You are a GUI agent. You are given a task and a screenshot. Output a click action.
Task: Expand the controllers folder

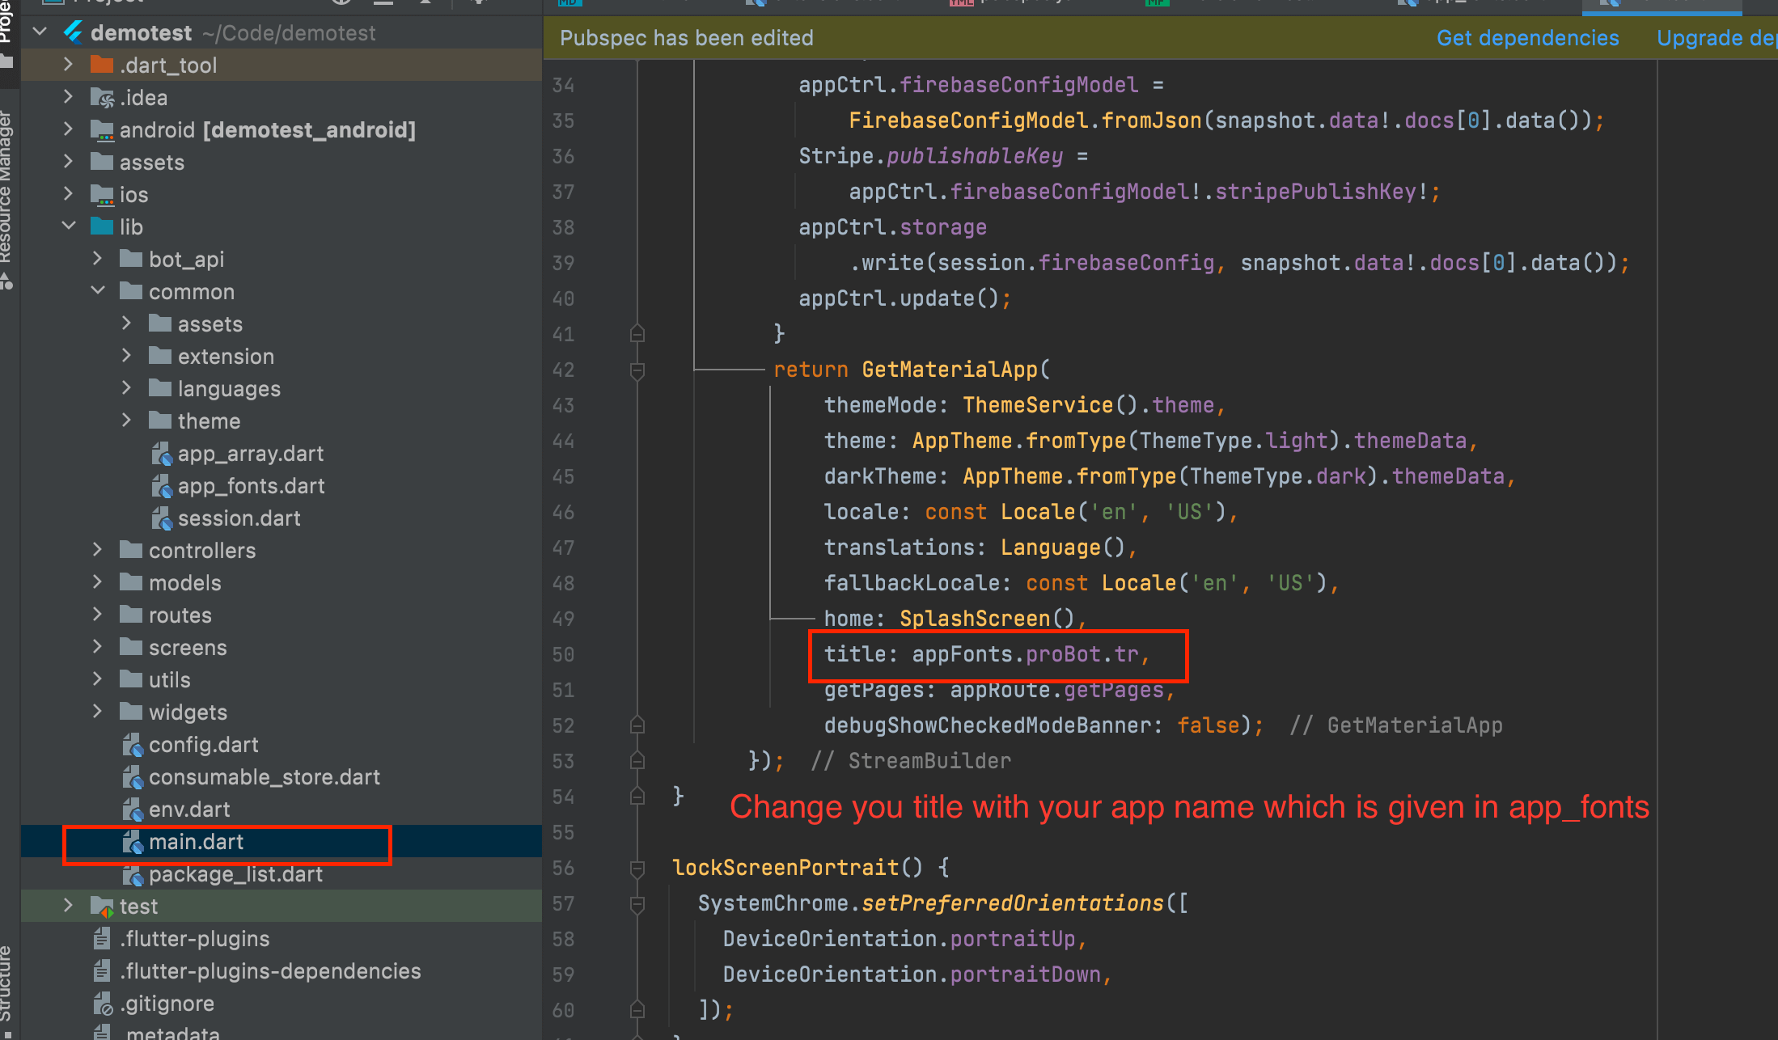(98, 550)
